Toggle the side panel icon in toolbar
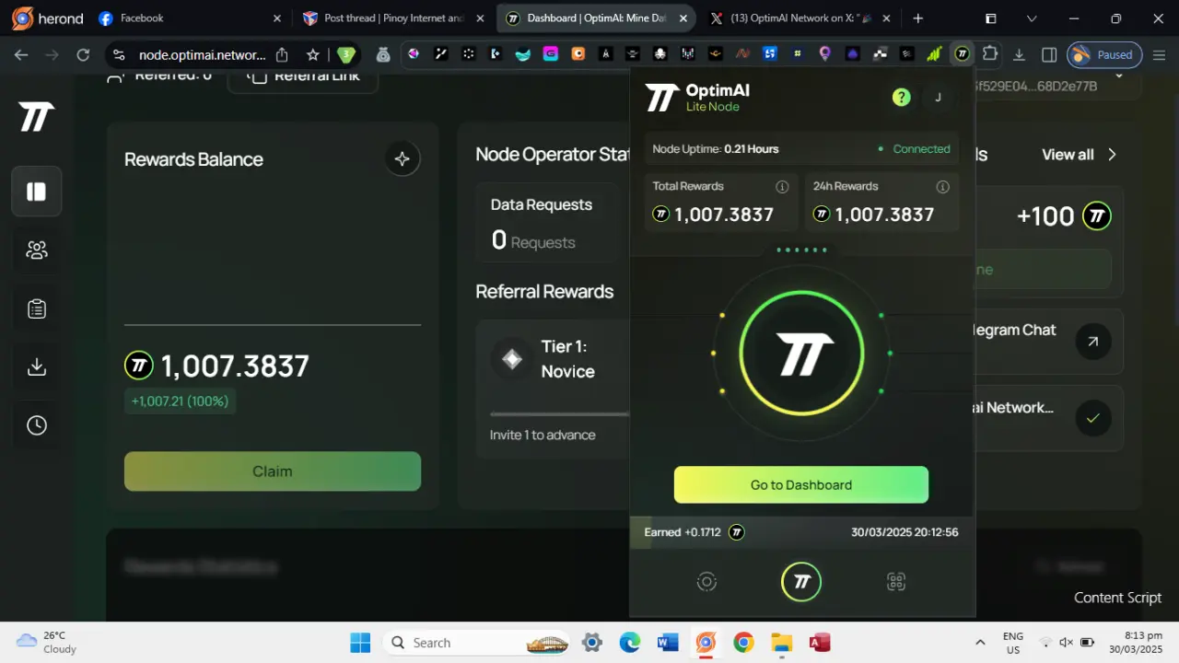The image size is (1179, 663). pos(1048,54)
